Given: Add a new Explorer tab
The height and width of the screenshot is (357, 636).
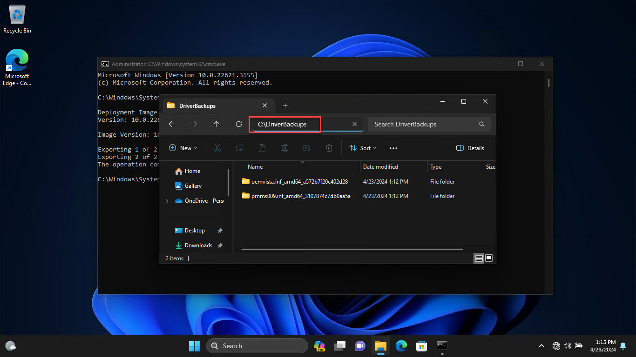Looking at the screenshot, I should click(285, 106).
